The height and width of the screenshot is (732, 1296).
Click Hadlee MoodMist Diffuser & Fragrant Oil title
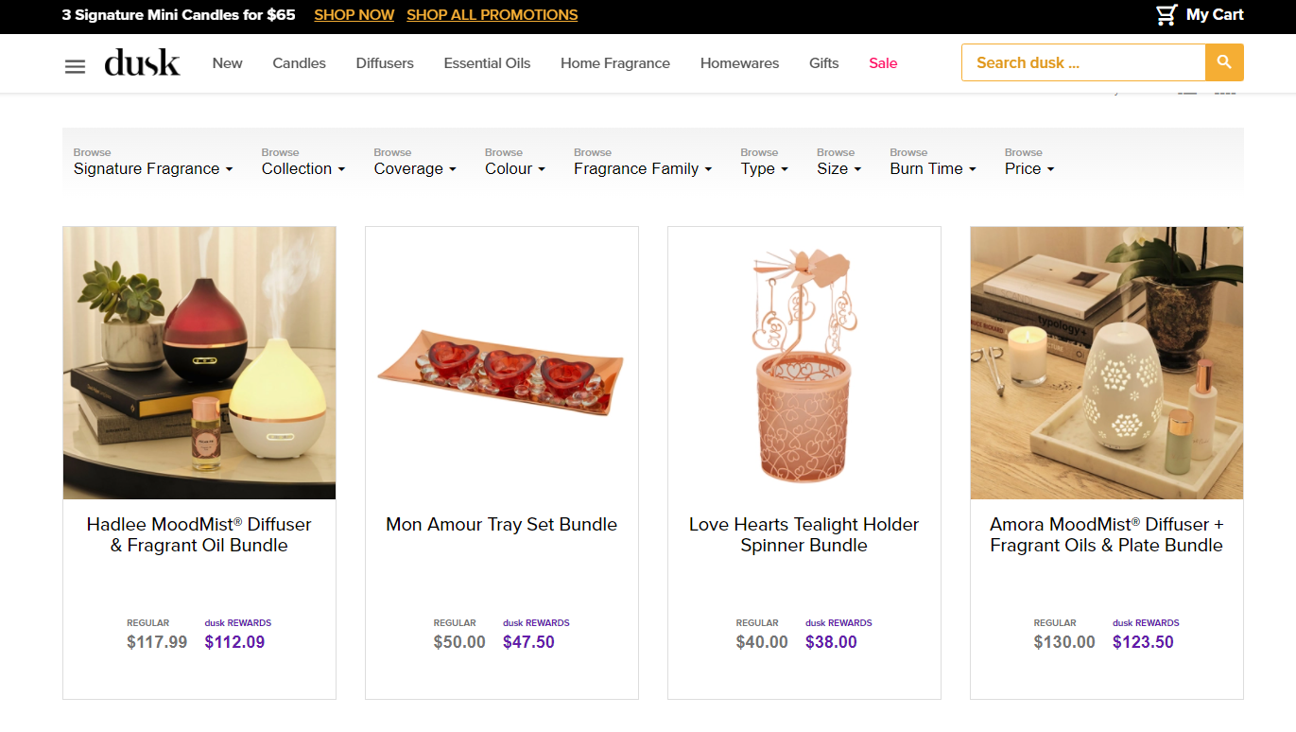[x=199, y=534]
